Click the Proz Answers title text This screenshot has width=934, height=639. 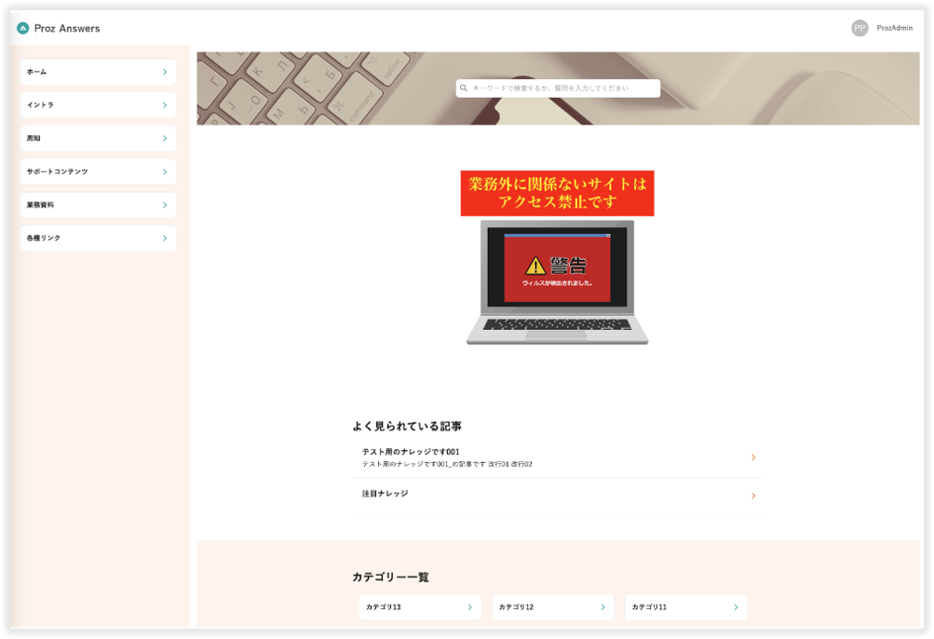[67, 28]
